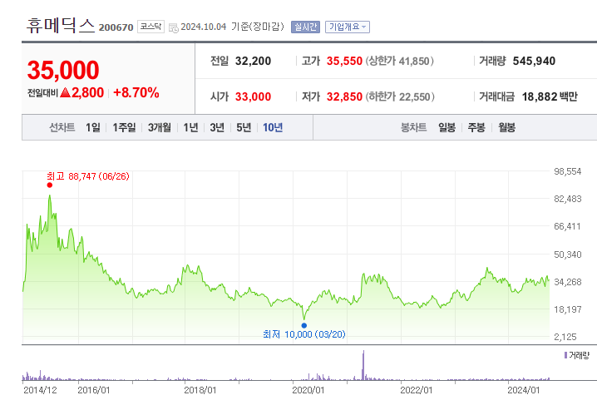The image size is (597, 405).
Task: Select the 3개월 line chart tab
Action: (160, 127)
